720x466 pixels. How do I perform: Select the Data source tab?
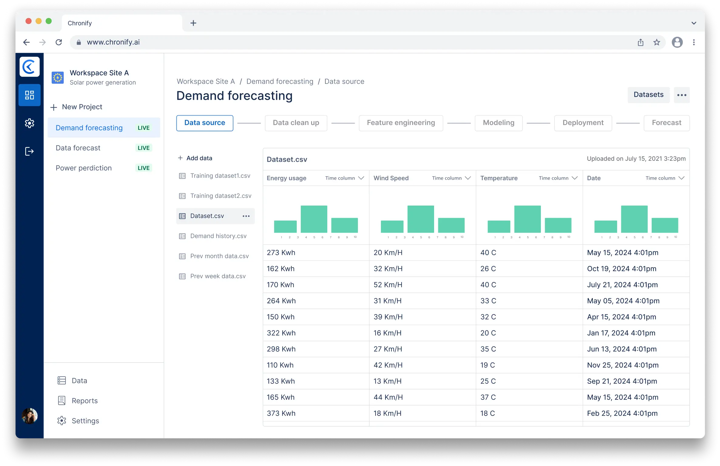205,123
